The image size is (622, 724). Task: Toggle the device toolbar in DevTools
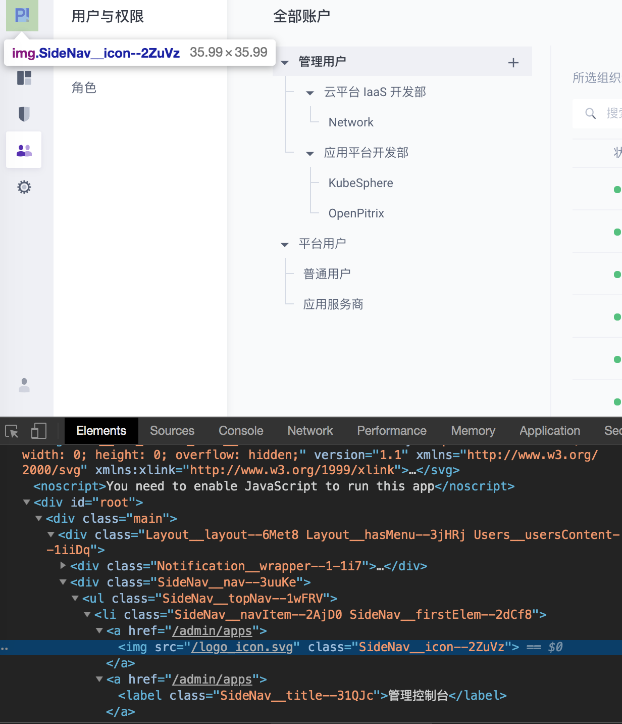pos(38,431)
